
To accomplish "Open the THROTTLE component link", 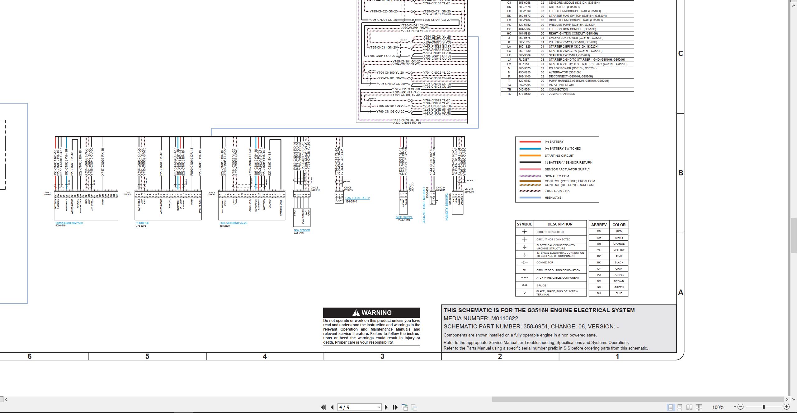I will pyautogui.click(x=142, y=223).
